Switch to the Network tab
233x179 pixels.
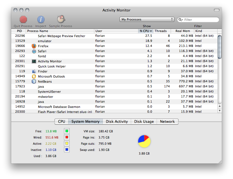pyautogui.click(x=167, y=122)
